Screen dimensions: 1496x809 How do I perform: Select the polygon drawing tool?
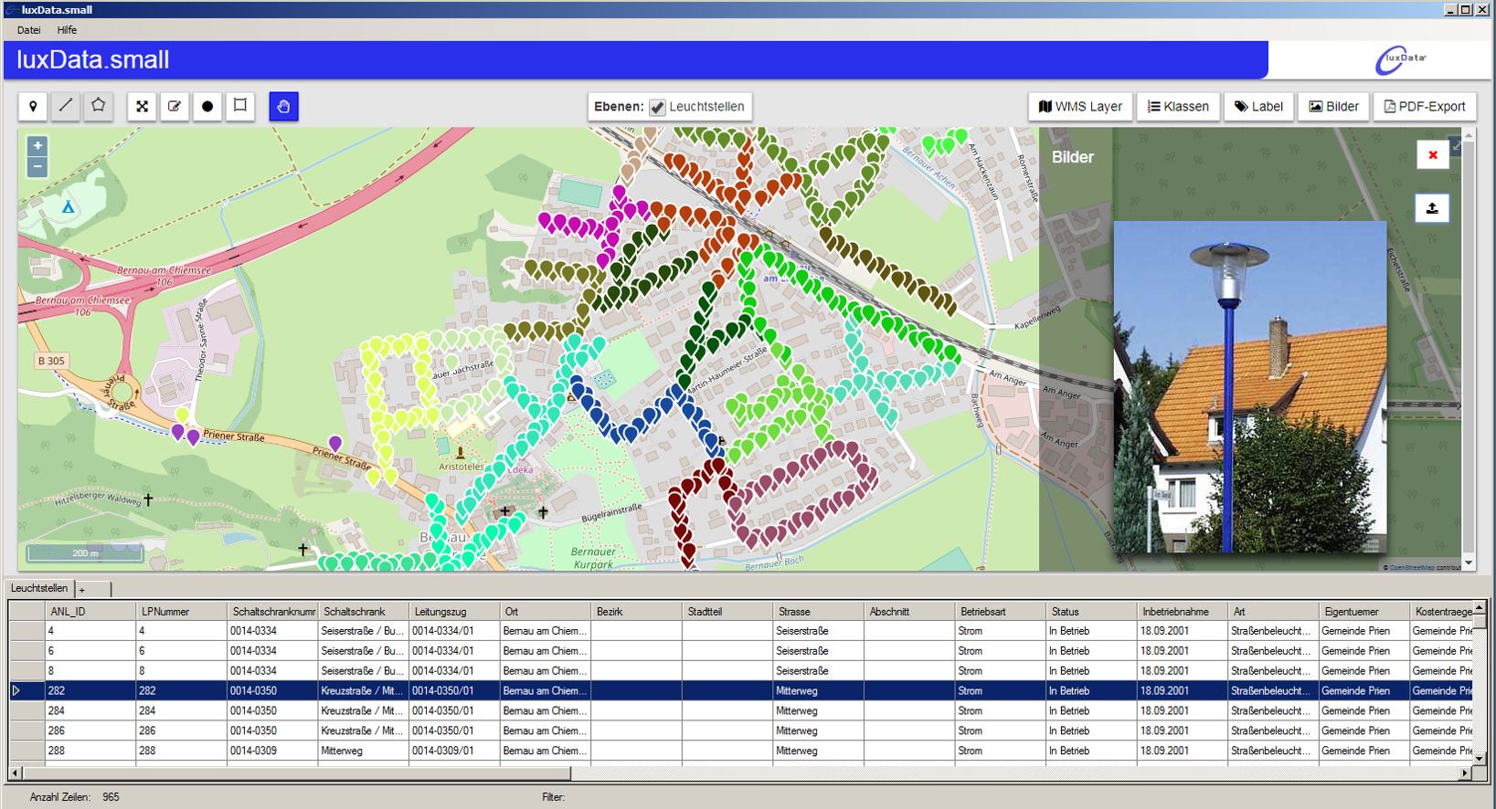coord(99,107)
